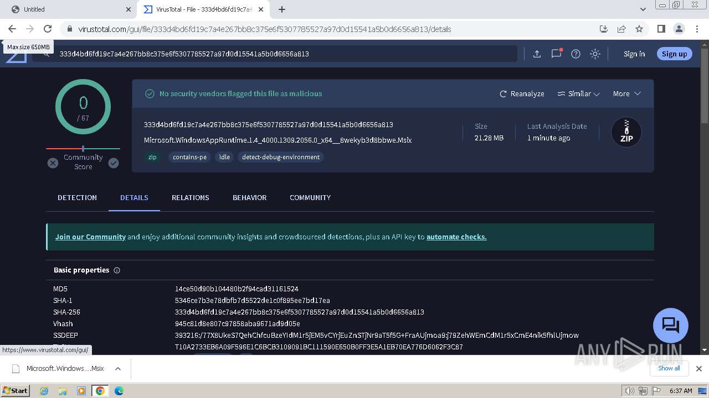Image resolution: width=709 pixels, height=398 pixels.
Task: Click the site info lock icon
Action: point(69,29)
